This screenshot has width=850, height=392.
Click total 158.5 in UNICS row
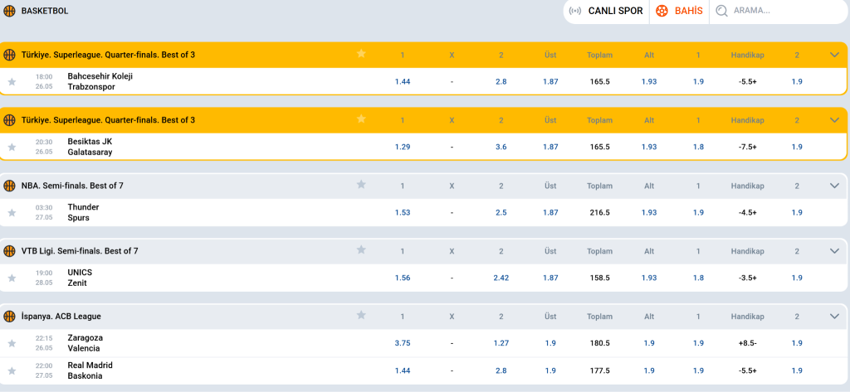pos(599,278)
